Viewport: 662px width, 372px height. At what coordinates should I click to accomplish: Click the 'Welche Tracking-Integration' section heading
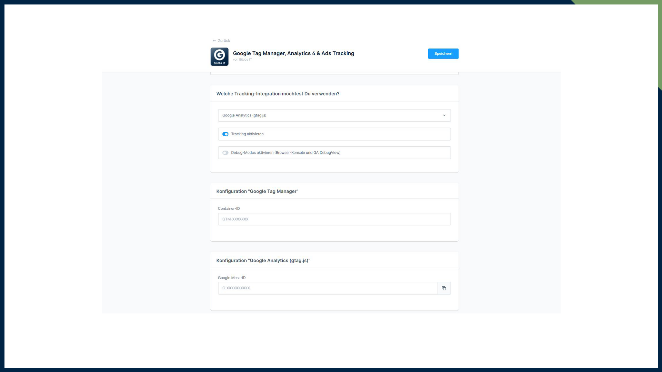[x=278, y=94]
